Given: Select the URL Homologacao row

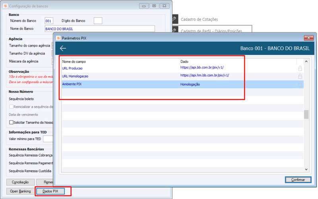Looking at the screenshot, I should coord(182,76).
